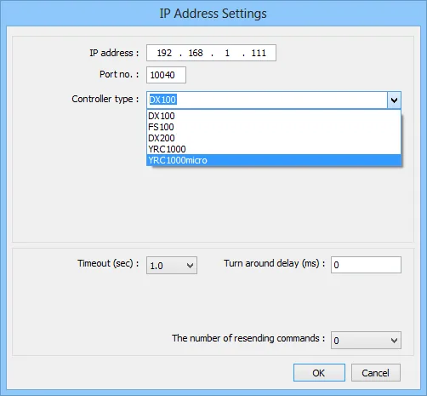The width and height of the screenshot is (427, 396).
Task: Choose FS100 controller type option
Action: pos(274,127)
